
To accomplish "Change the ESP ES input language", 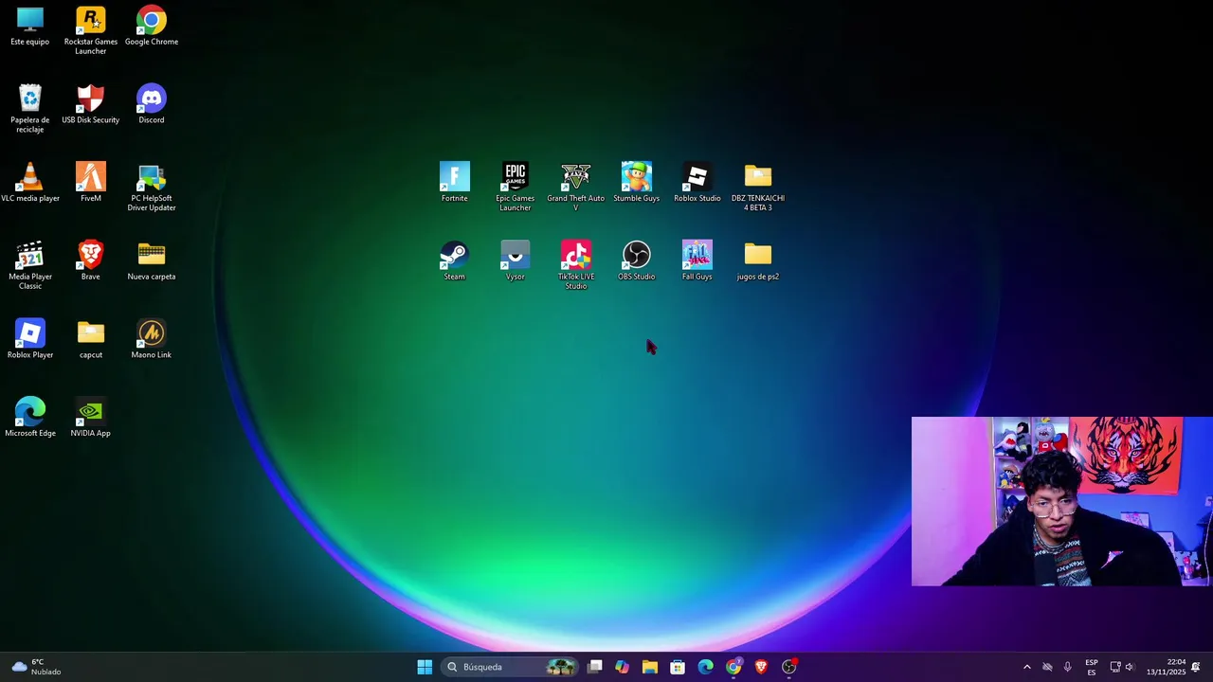I will pos(1092,667).
